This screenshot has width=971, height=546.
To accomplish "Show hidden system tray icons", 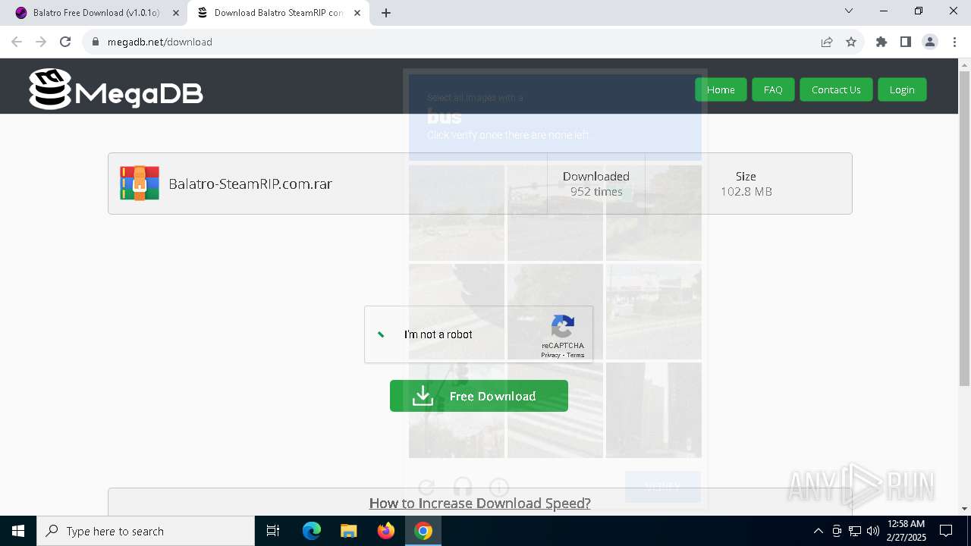I will tap(818, 531).
